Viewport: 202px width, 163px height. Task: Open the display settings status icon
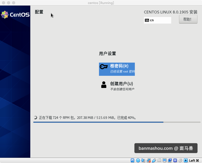[x=165, y=160]
